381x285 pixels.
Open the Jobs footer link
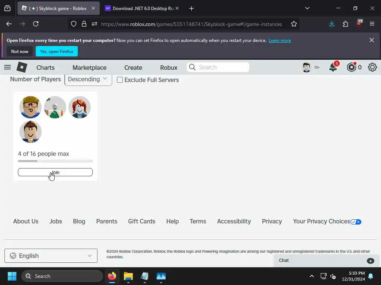tap(56, 221)
